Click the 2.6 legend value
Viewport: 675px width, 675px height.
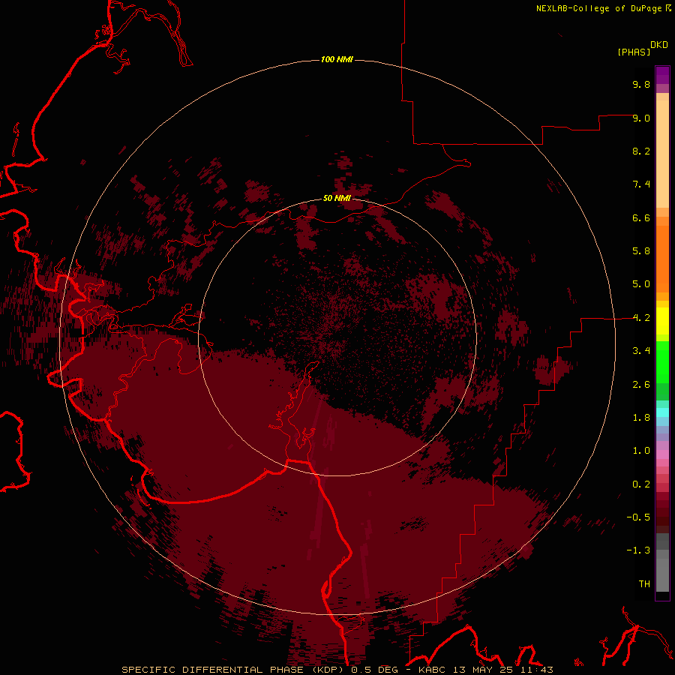pos(641,385)
